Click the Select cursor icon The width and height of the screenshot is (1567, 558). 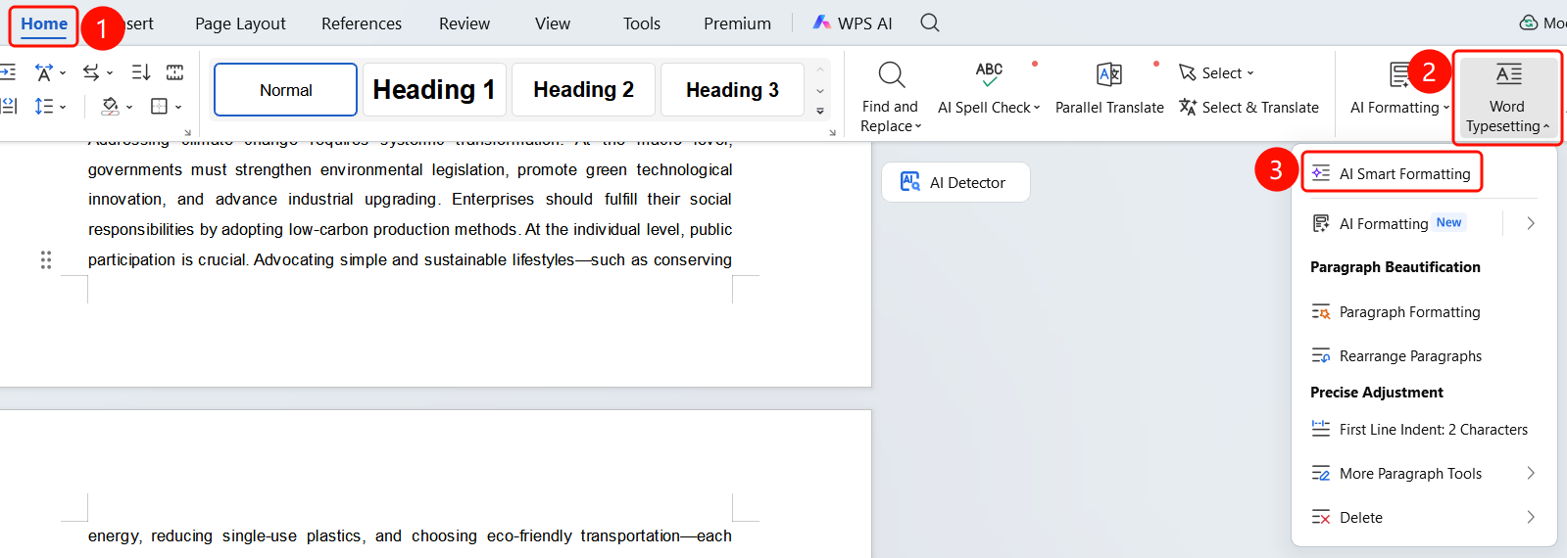tap(1188, 72)
